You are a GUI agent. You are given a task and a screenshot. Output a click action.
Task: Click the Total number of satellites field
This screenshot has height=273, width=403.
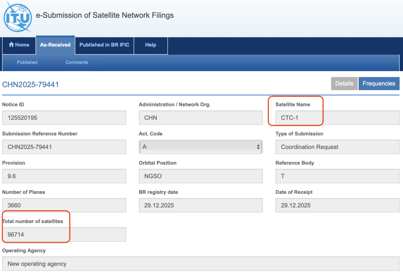[x=64, y=235]
